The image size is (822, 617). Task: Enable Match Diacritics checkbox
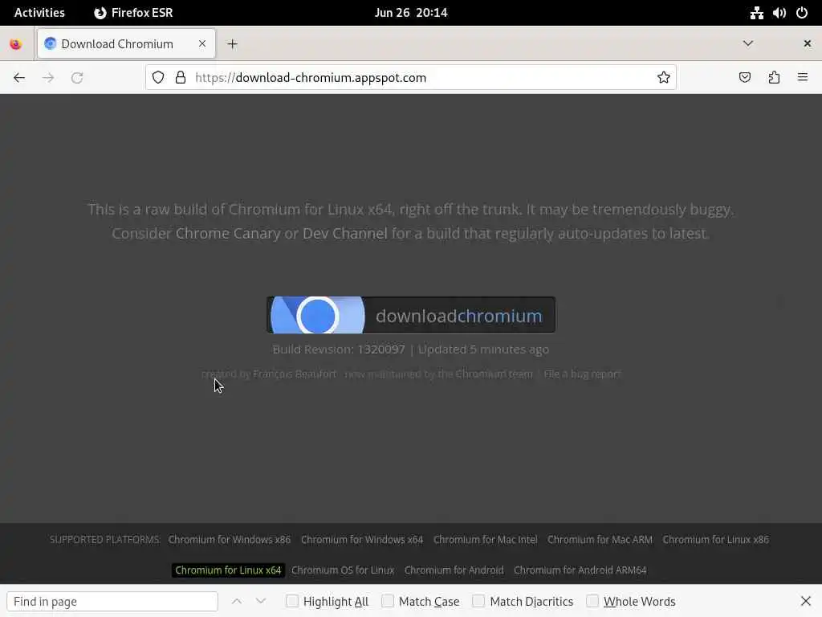[478, 601]
